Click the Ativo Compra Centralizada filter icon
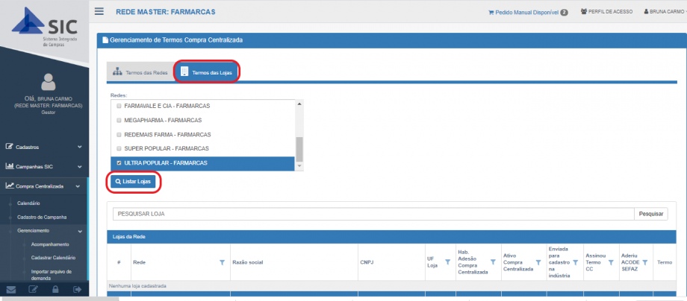Screen dimensions: 687x301 [538, 262]
